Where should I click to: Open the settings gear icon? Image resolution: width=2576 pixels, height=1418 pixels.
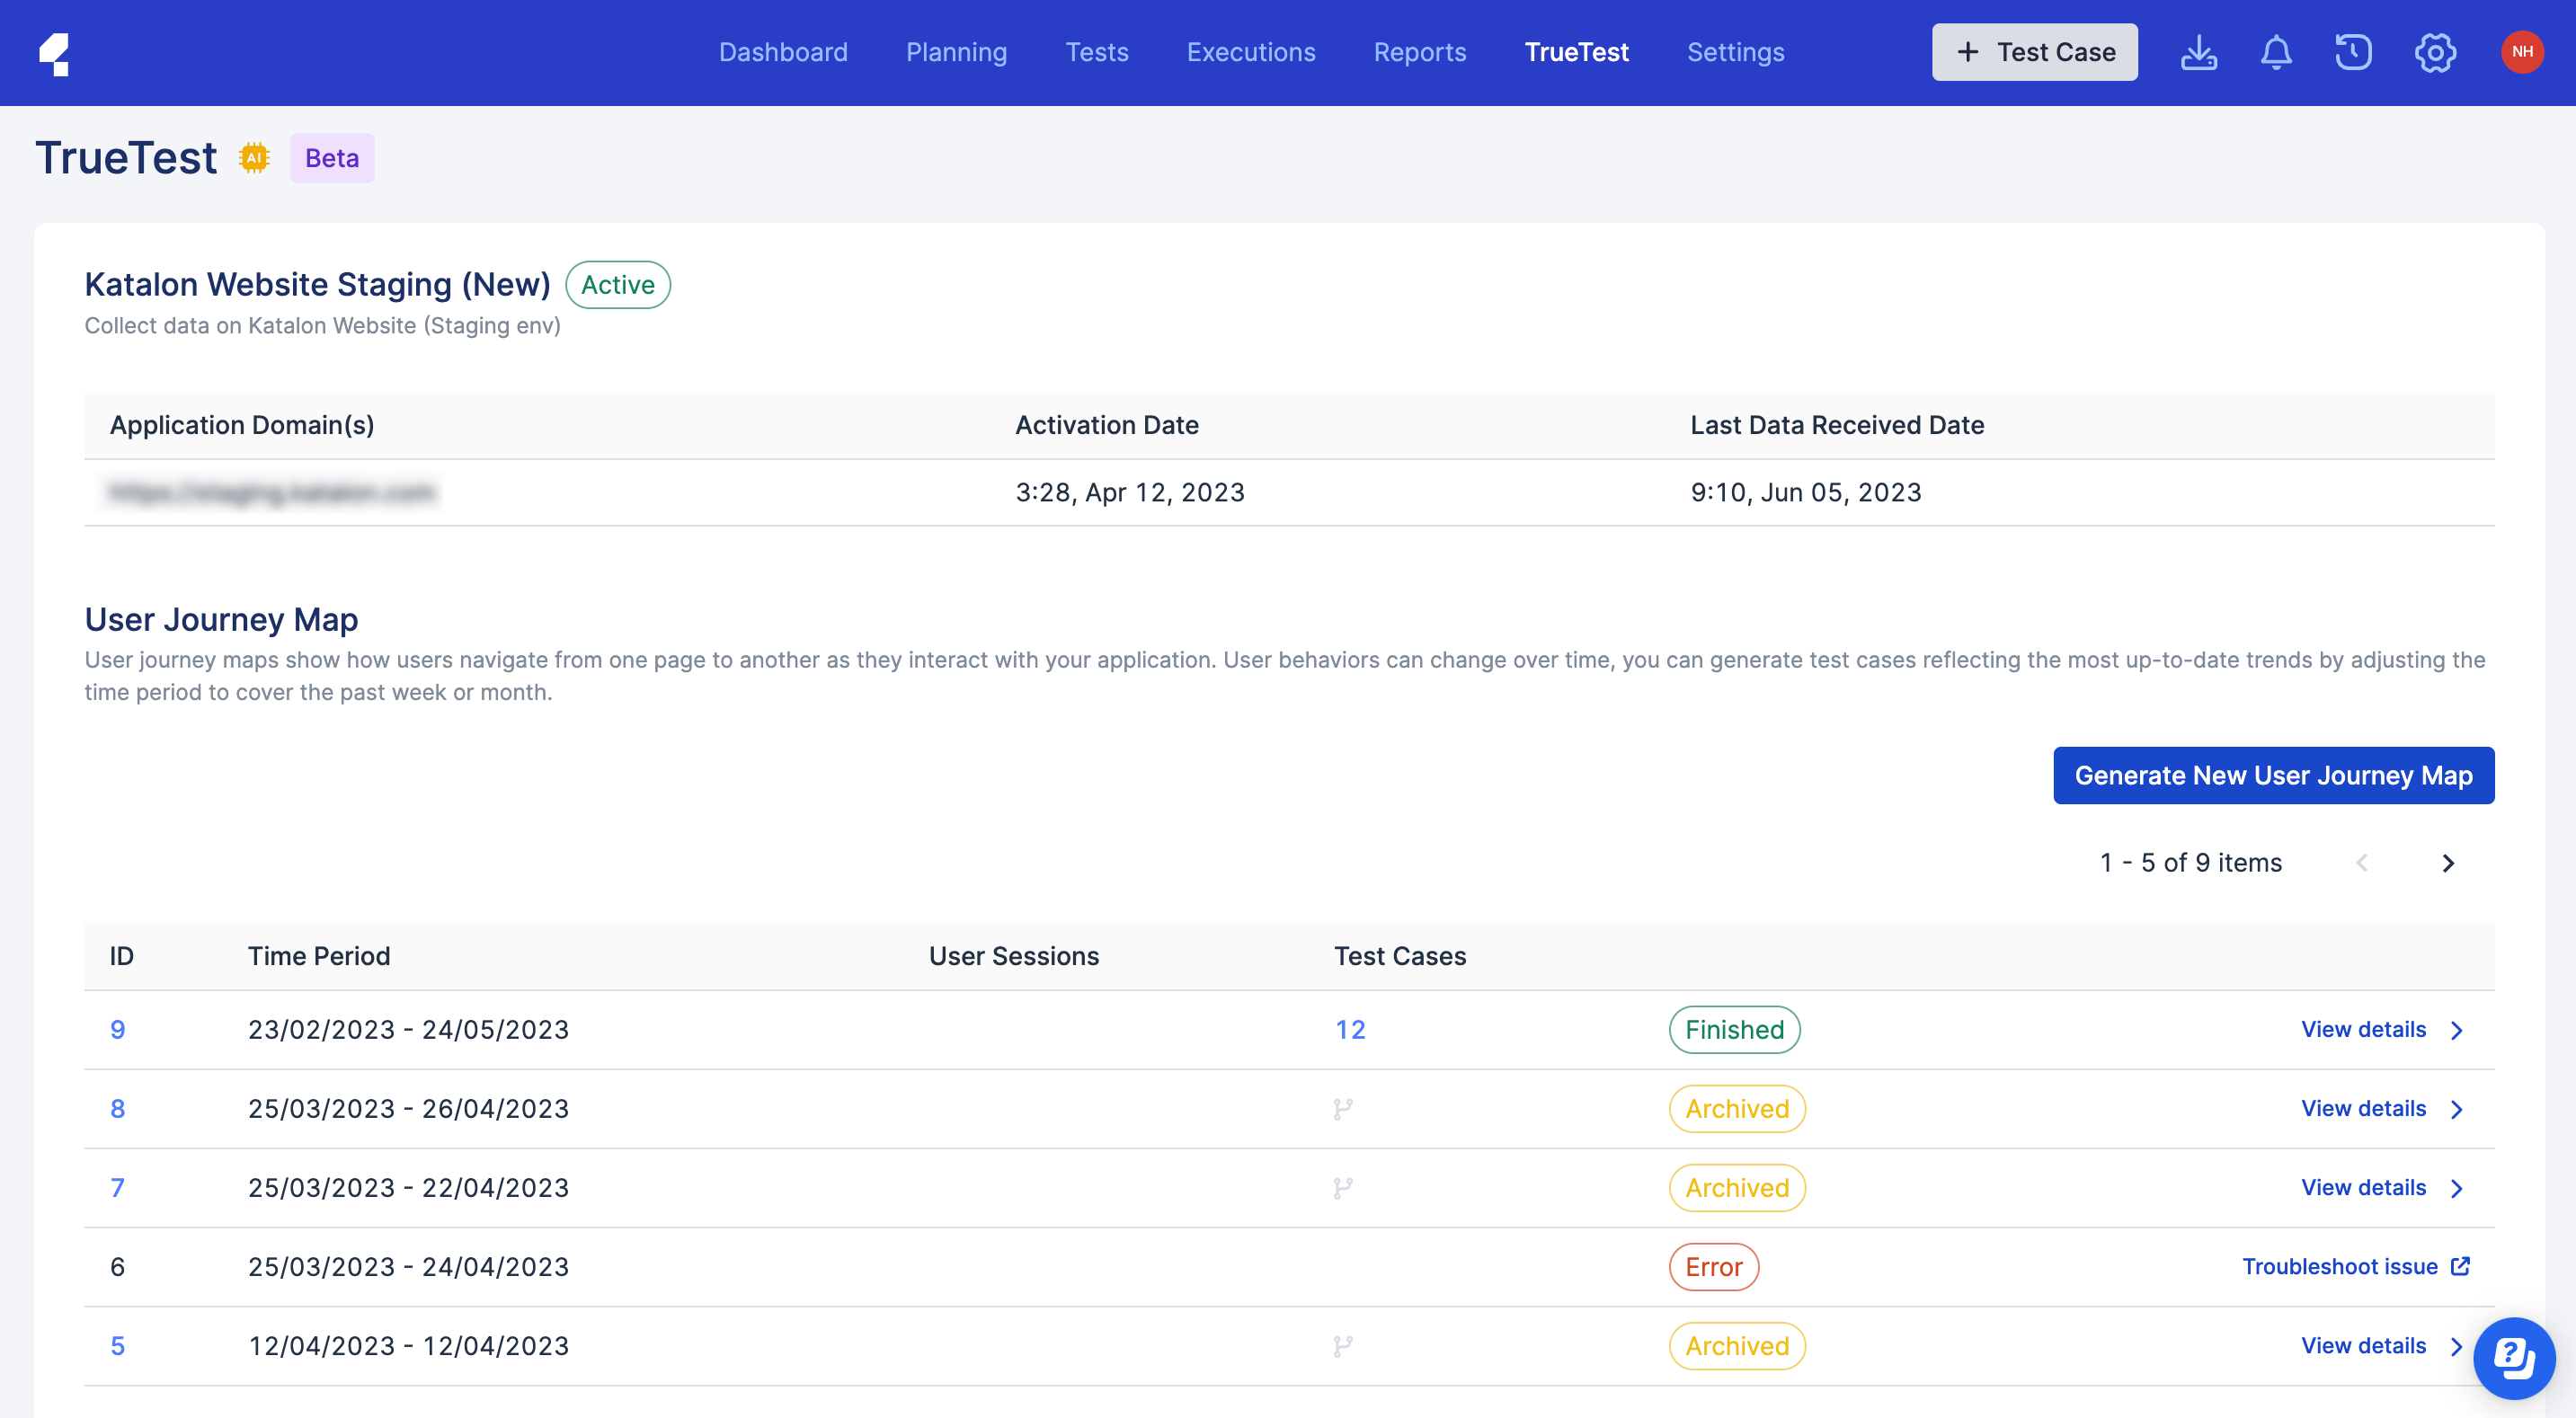click(2435, 53)
